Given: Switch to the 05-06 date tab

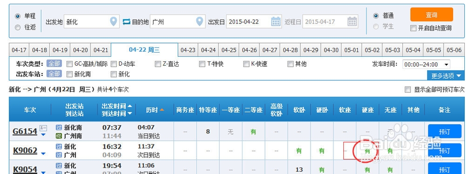Looking at the screenshot, I should pos(454,50).
